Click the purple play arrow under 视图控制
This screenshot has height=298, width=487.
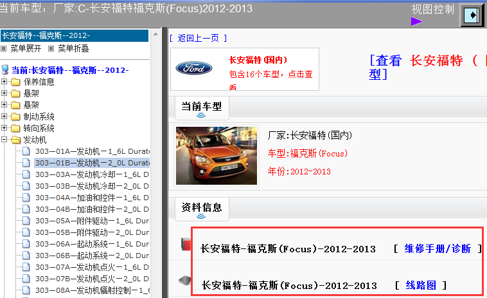pos(416,21)
